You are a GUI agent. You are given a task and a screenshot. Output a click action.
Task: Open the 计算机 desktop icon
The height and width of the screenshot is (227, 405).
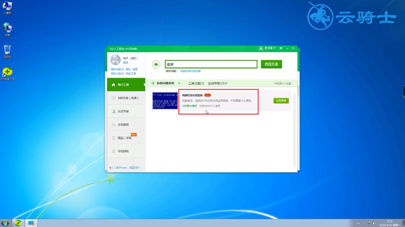7,8
